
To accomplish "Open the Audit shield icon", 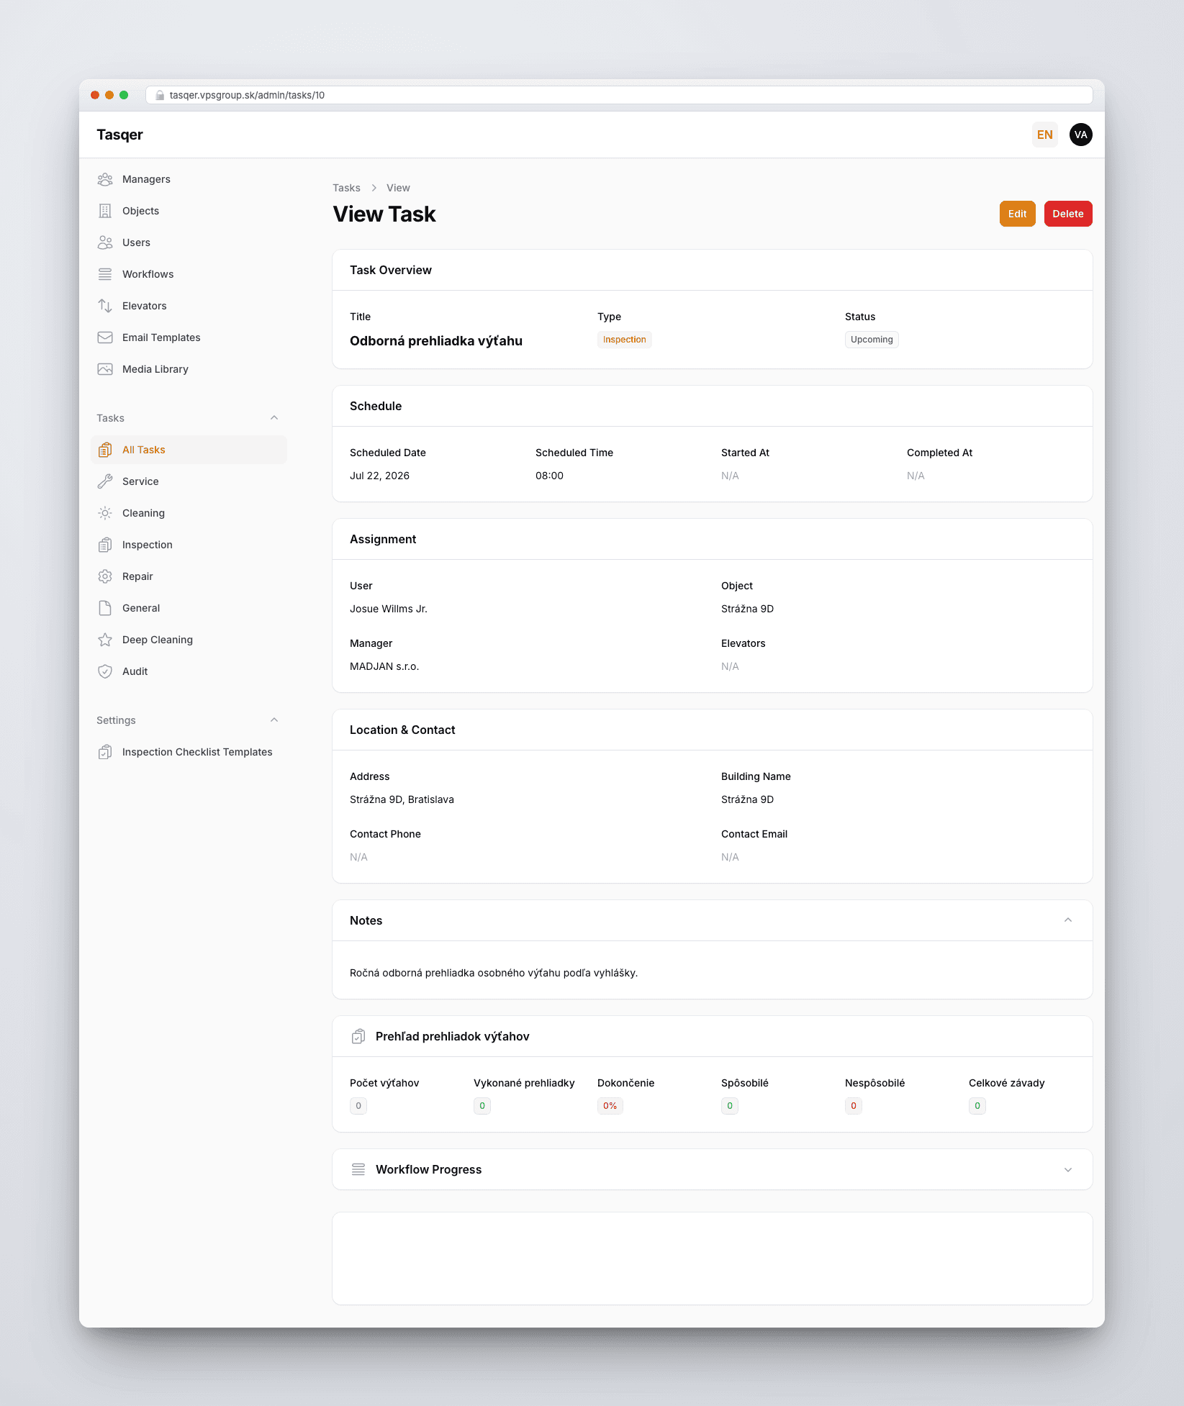I will point(105,671).
